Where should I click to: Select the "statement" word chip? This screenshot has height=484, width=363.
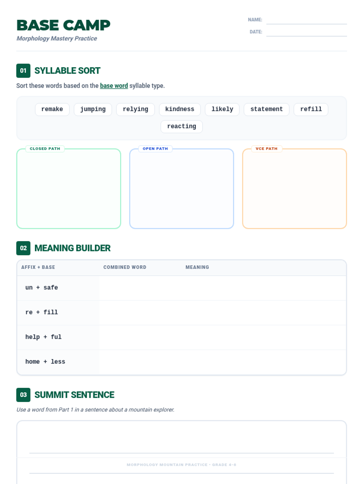point(266,109)
